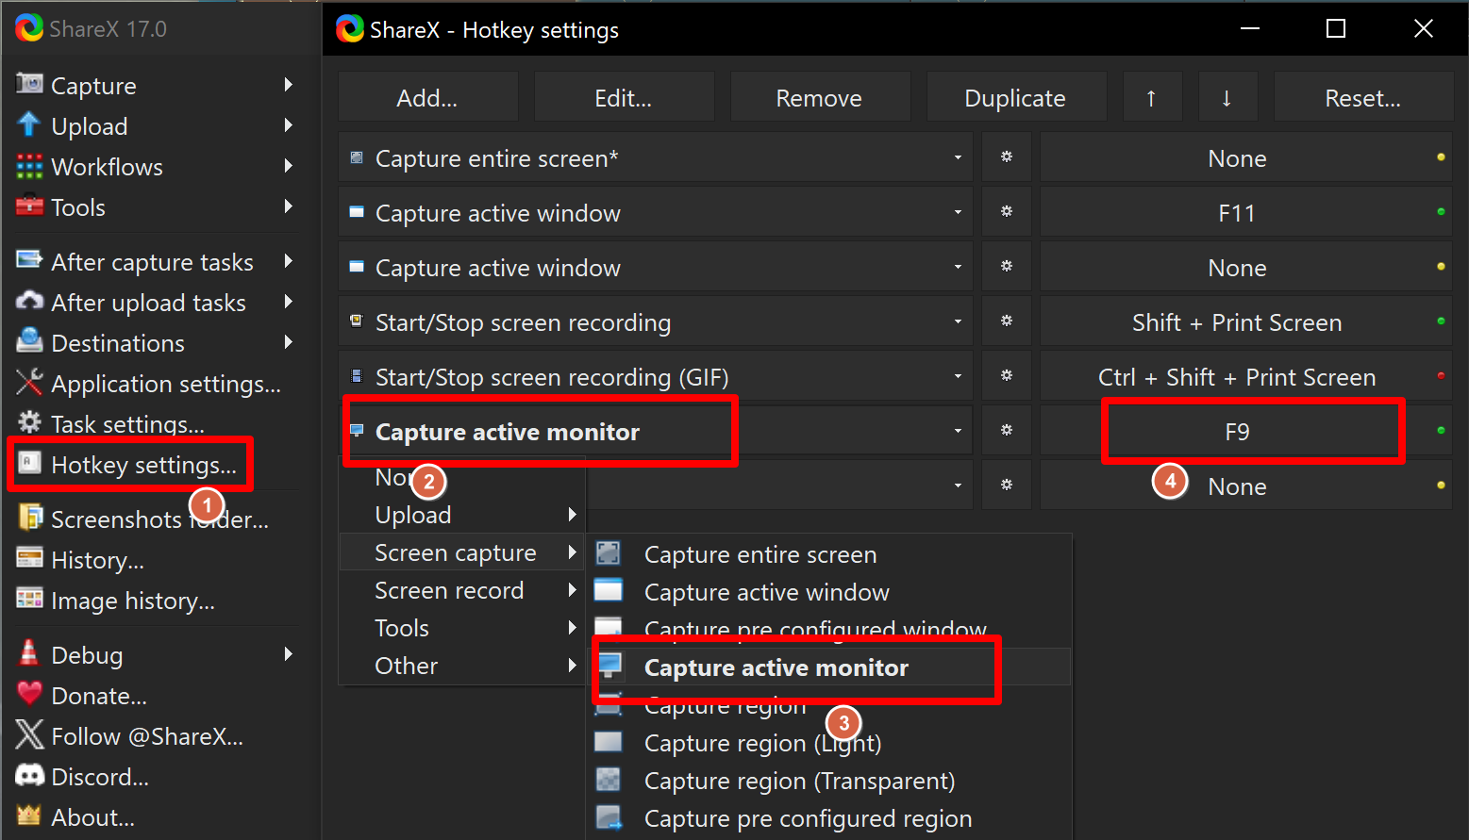Open Start/Stop screen recording (GIF) task dropdown

pos(958,377)
